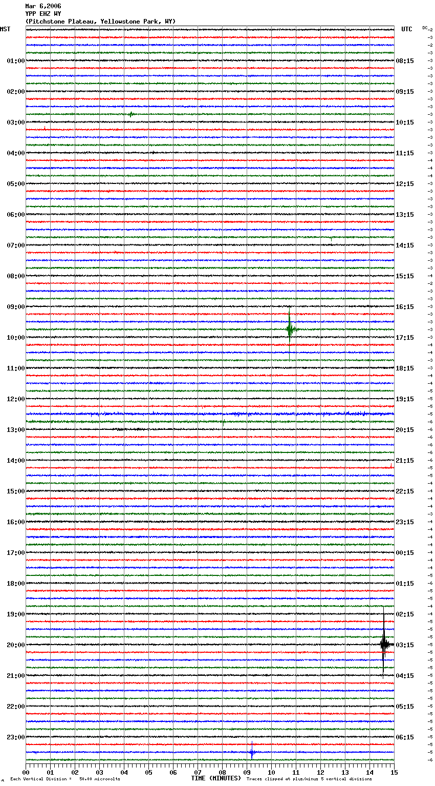Click the 'Each Vertical Division = 50.00 microvolts' note
This screenshot has width=435, height=786.
coord(65,779)
